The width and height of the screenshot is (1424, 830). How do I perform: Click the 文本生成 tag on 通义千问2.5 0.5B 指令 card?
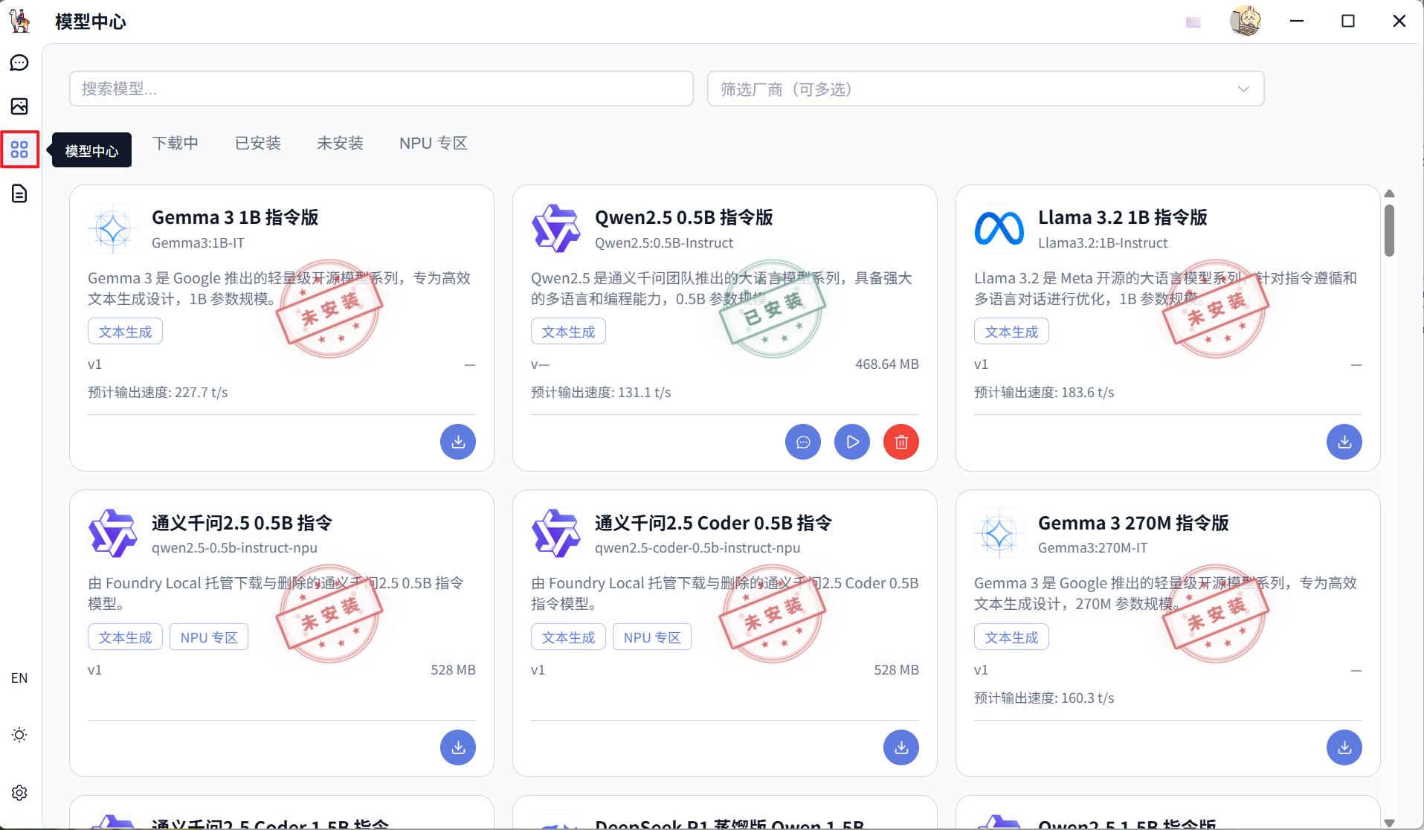(125, 637)
